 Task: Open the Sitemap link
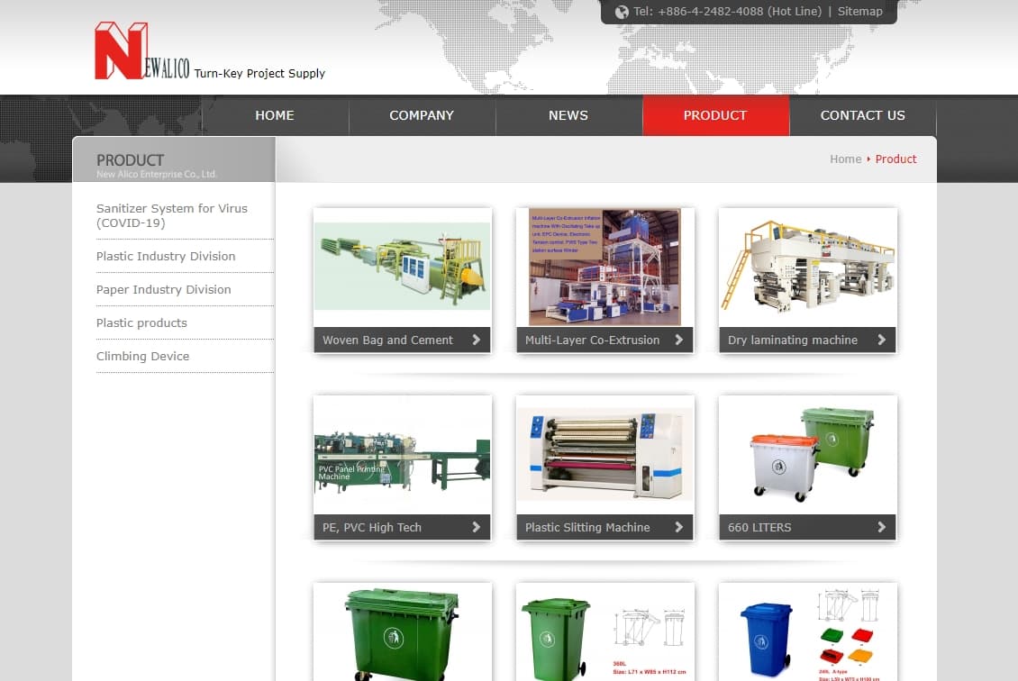(859, 11)
